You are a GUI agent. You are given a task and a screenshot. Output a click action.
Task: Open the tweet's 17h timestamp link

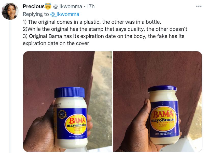point(91,6)
